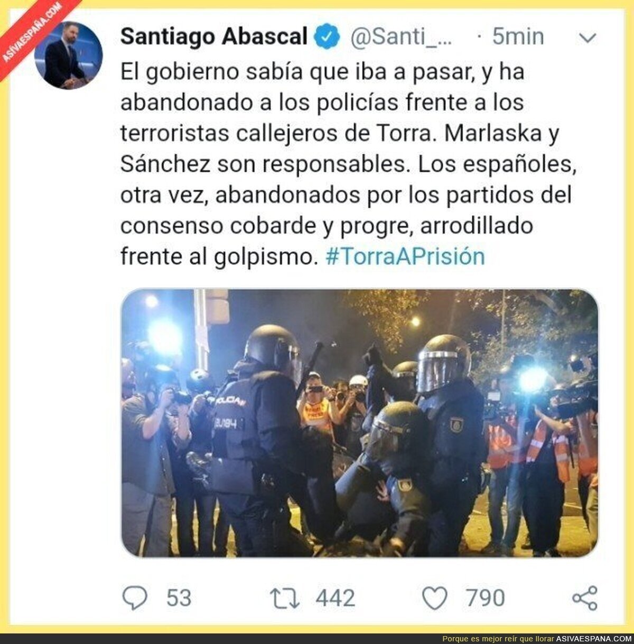Click the tweet body text
Image resolution: width=634 pixels, height=644 pixels.
[x=348, y=164]
